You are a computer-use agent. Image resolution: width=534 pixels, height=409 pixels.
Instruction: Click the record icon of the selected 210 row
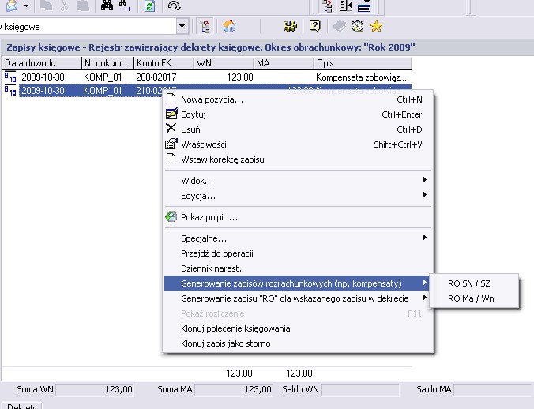click(10, 91)
